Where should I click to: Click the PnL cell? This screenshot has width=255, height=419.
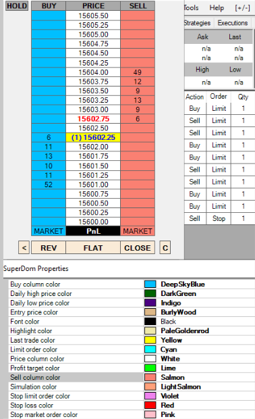click(93, 231)
